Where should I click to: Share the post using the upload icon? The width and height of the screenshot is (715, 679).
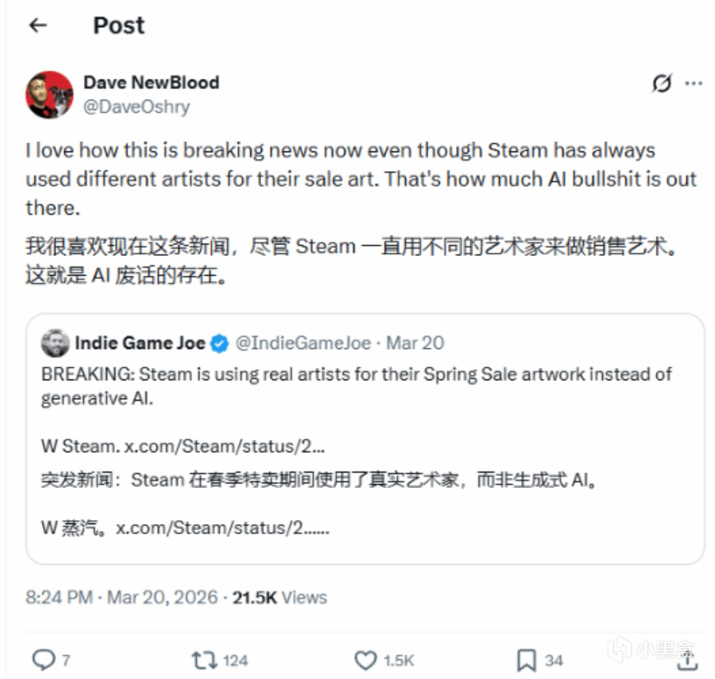point(687,660)
